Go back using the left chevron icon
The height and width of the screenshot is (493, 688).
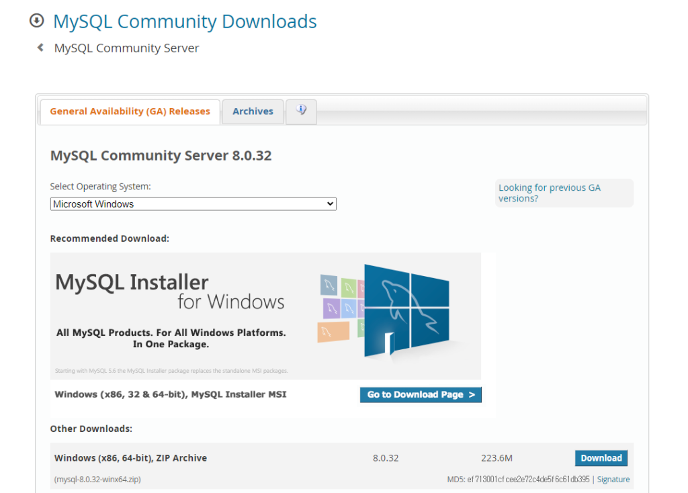click(x=40, y=48)
